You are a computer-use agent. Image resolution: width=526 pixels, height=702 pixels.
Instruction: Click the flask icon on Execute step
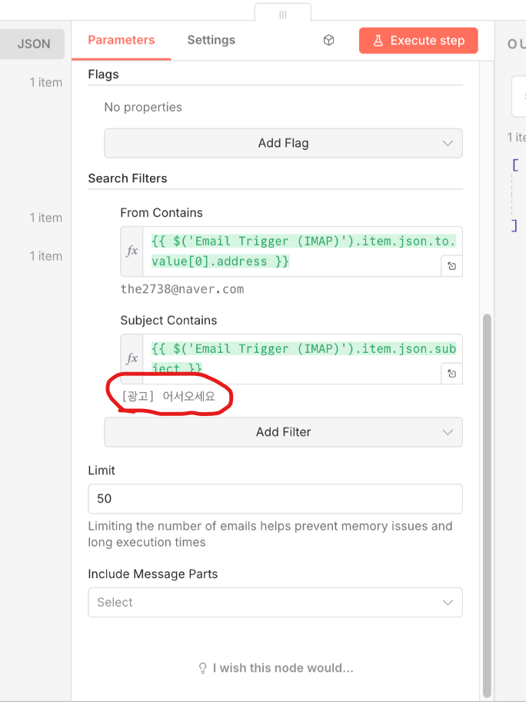378,41
